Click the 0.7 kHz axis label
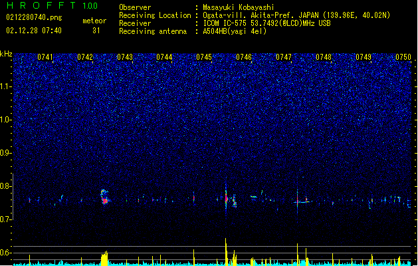 (5, 219)
